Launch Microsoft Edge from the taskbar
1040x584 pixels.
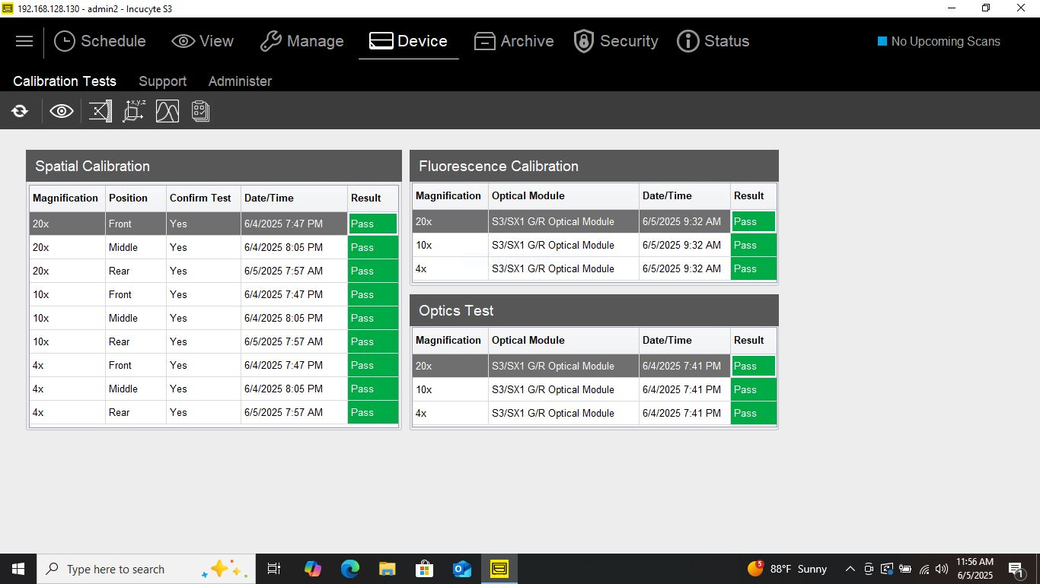pos(349,569)
